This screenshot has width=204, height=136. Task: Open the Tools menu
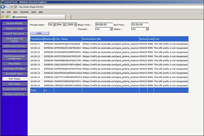33,12
